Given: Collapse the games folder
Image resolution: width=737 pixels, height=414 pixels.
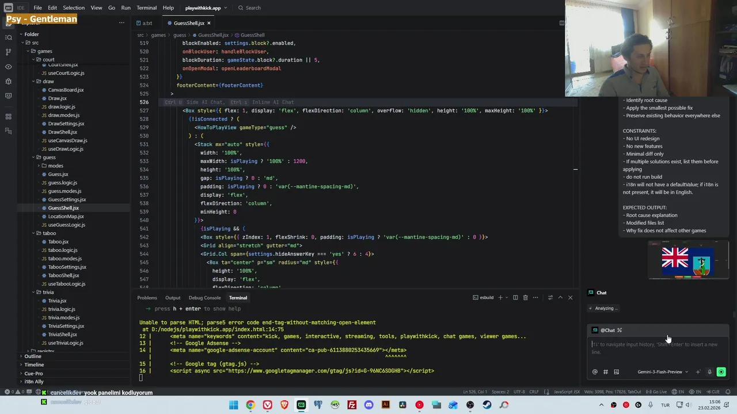Looking at the screenshot, I should pos(44,51).
